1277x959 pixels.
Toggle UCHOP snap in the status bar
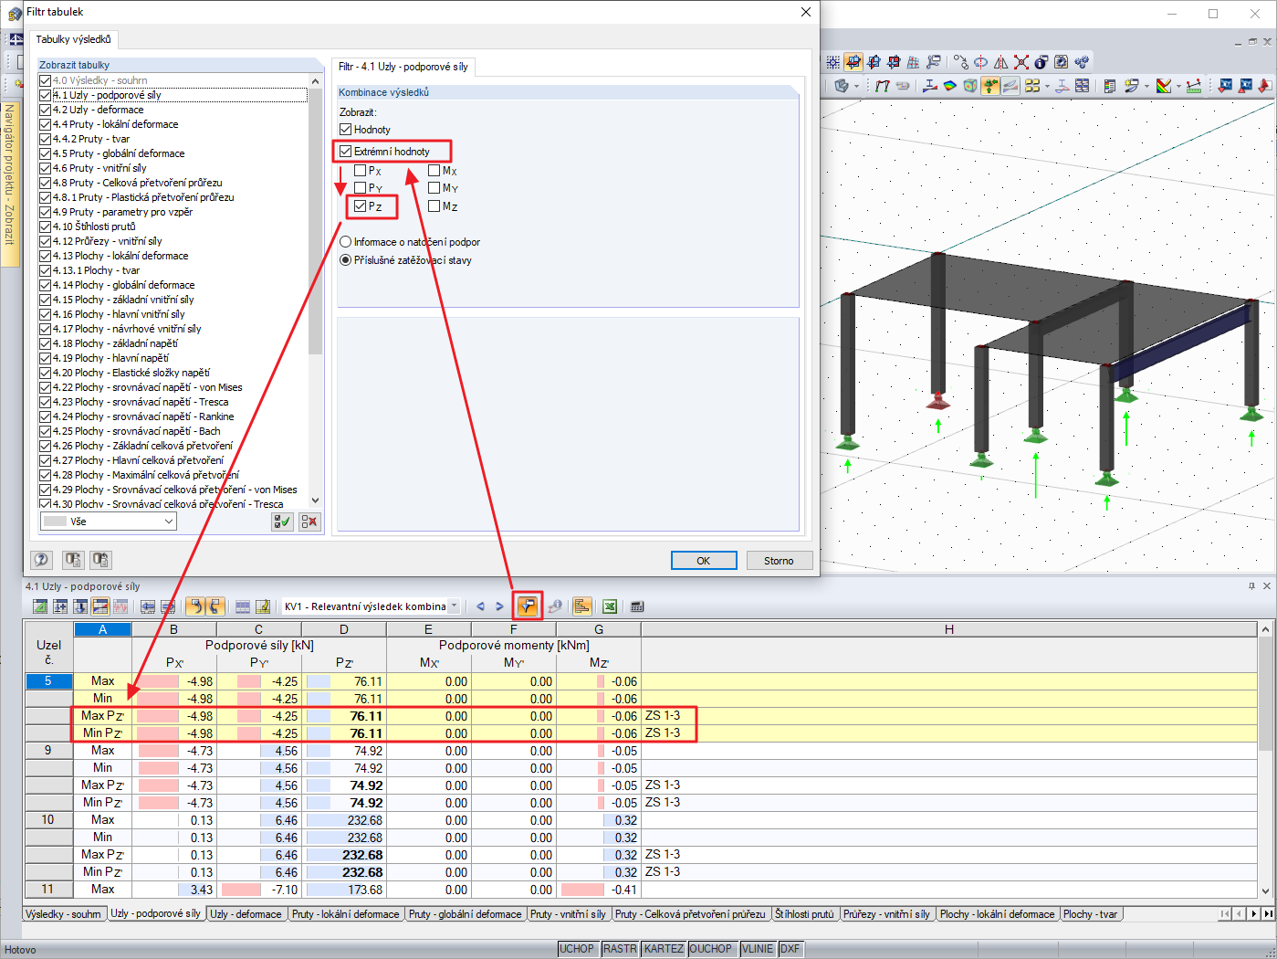point(577,949)
